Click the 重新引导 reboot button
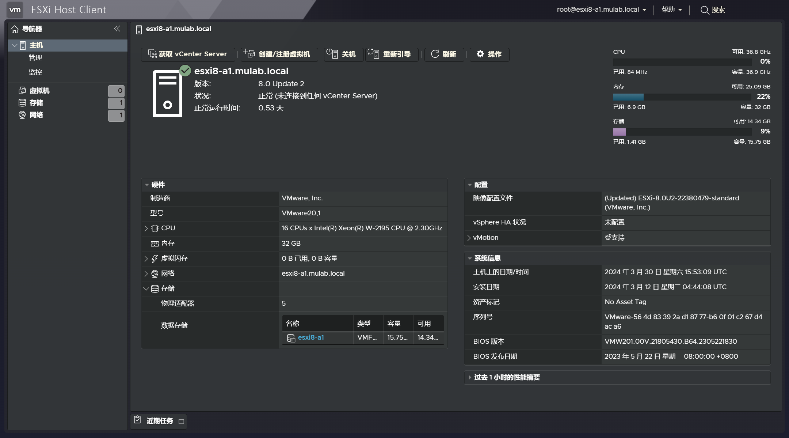 392,54
